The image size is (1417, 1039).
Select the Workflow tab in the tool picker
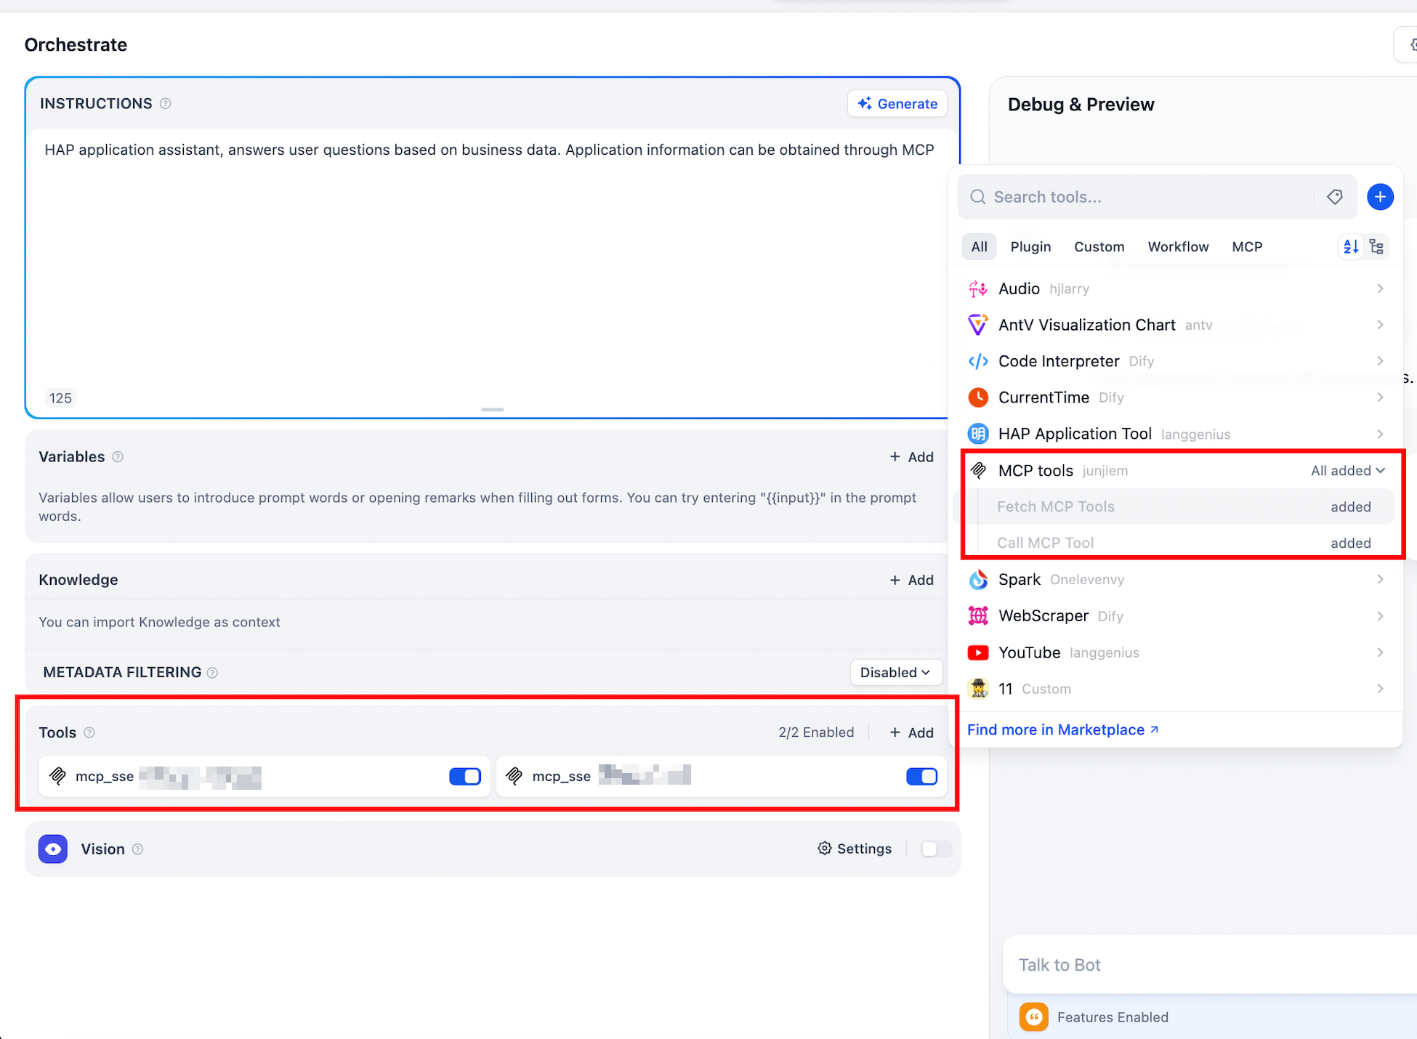point(1178,247)
